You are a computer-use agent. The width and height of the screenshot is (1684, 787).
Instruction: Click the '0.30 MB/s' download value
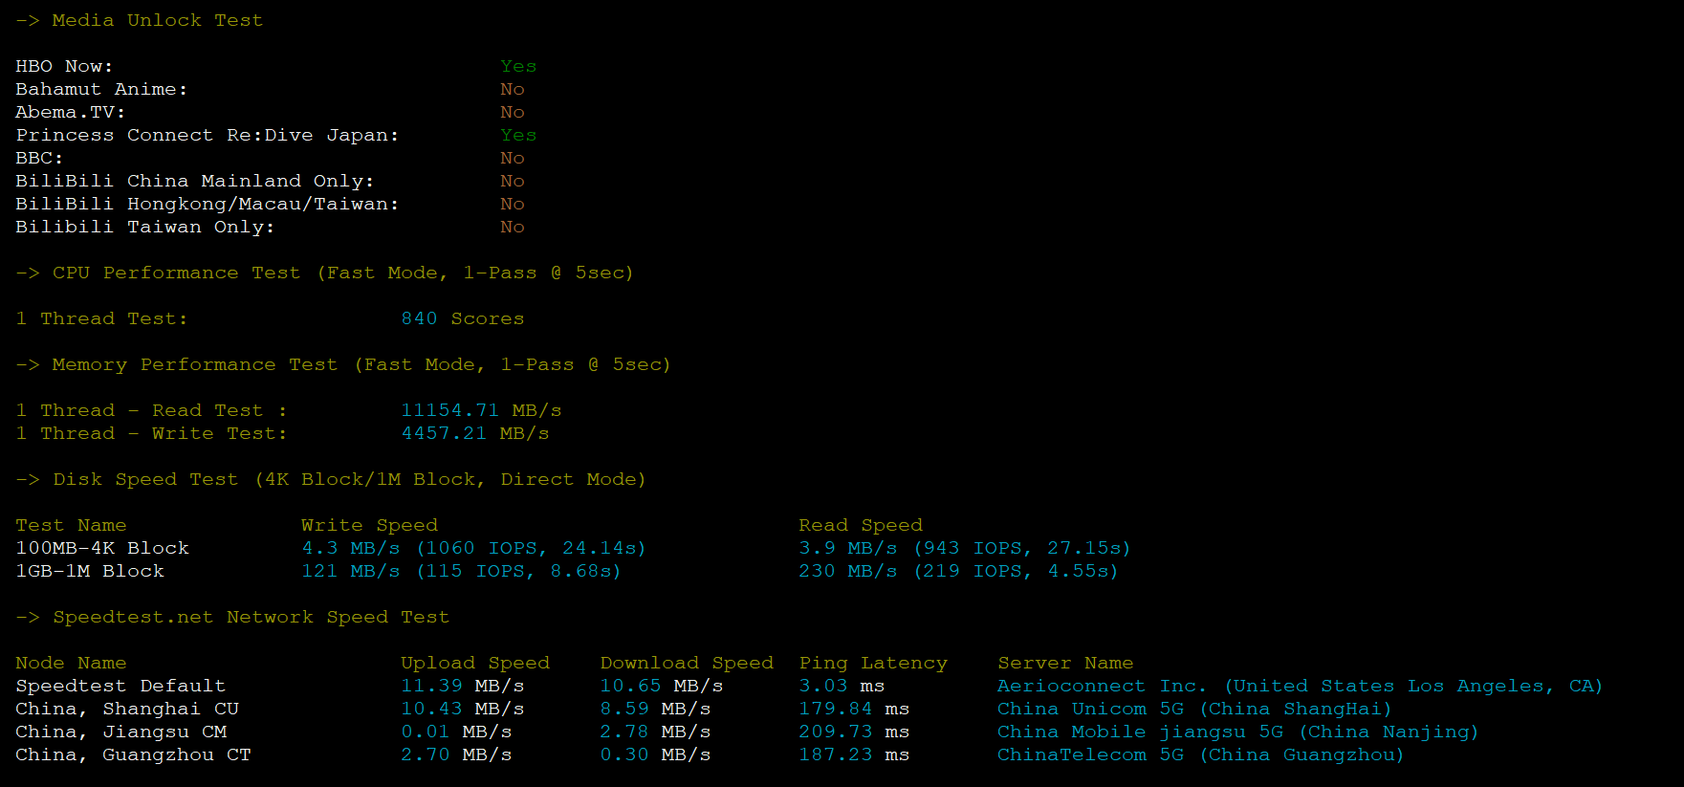655,754
